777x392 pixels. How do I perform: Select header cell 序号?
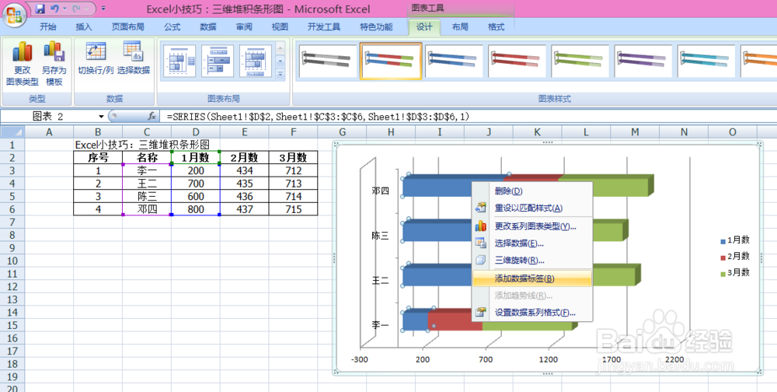point(98,158)
